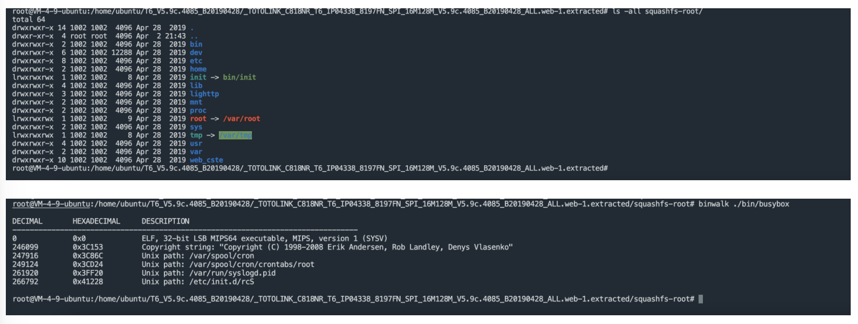Click the usr directory name

point(196,143)
